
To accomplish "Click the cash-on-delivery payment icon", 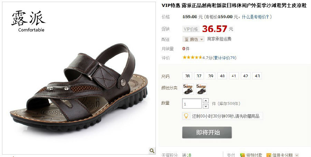I will [x=242, y=155].
